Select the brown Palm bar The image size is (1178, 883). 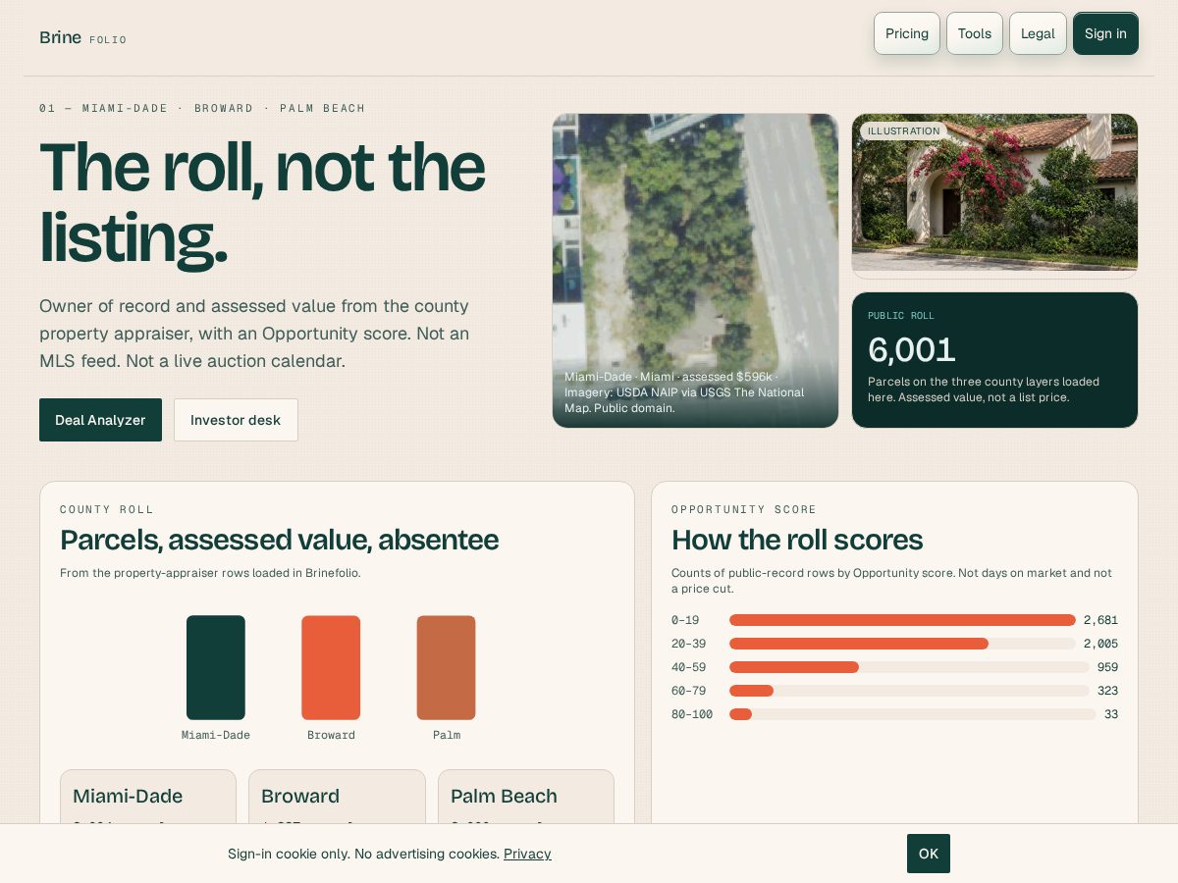pyautogui.click(x=446, y=667)
